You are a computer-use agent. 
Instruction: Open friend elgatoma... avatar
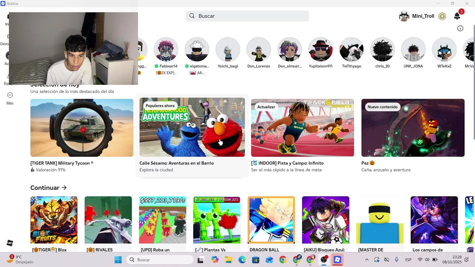[197, 49]
